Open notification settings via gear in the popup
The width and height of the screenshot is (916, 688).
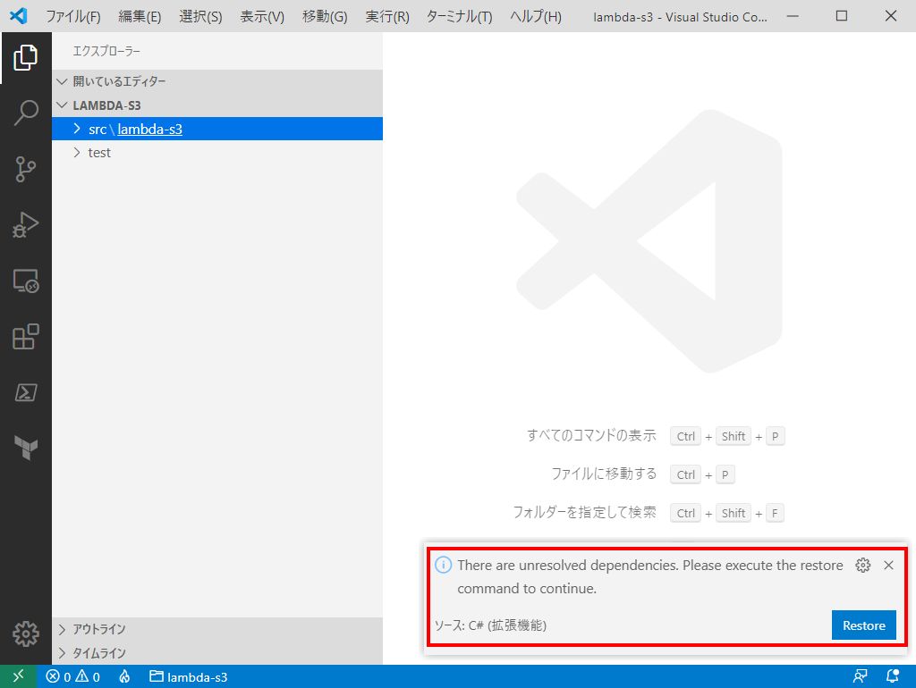pyautogui.click(x=862, y=565)
